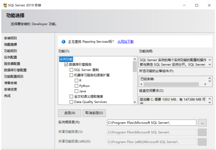The image size is (216, 150).
Task: Select the 安装规则 step in sidebar
Action: point(10,38)
